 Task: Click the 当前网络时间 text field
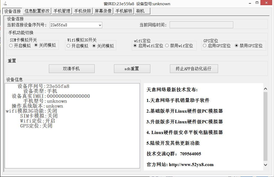[201, 25]
